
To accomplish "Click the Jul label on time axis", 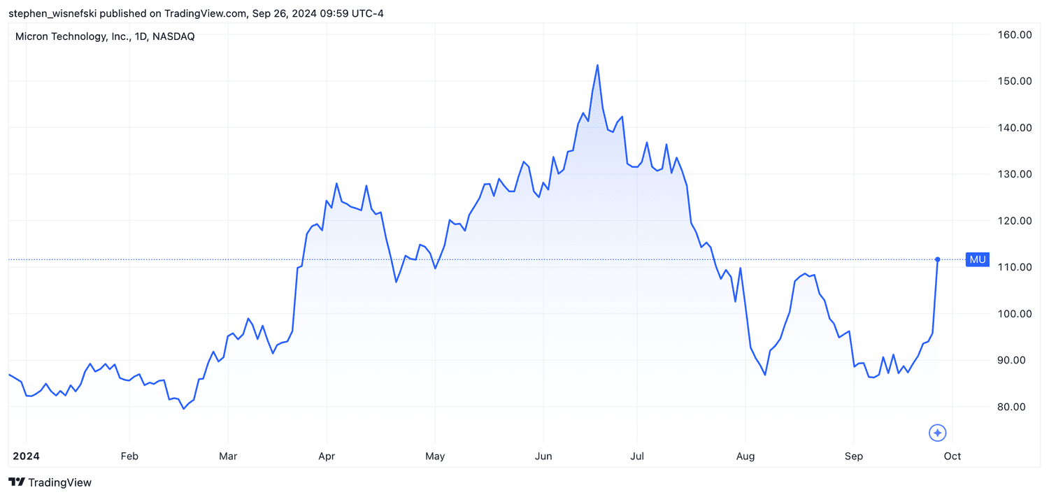I will [637, 456].
